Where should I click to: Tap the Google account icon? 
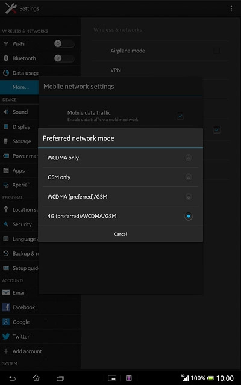[6, 322]
